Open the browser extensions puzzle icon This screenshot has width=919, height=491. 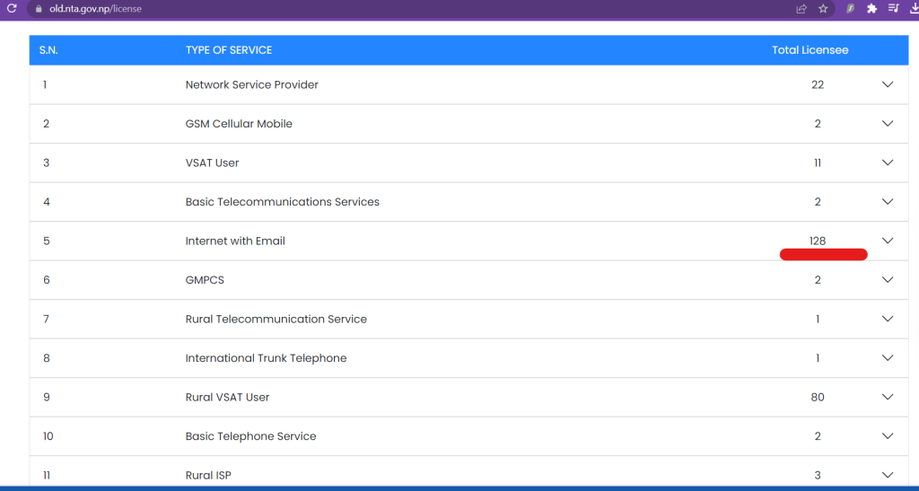871,9
